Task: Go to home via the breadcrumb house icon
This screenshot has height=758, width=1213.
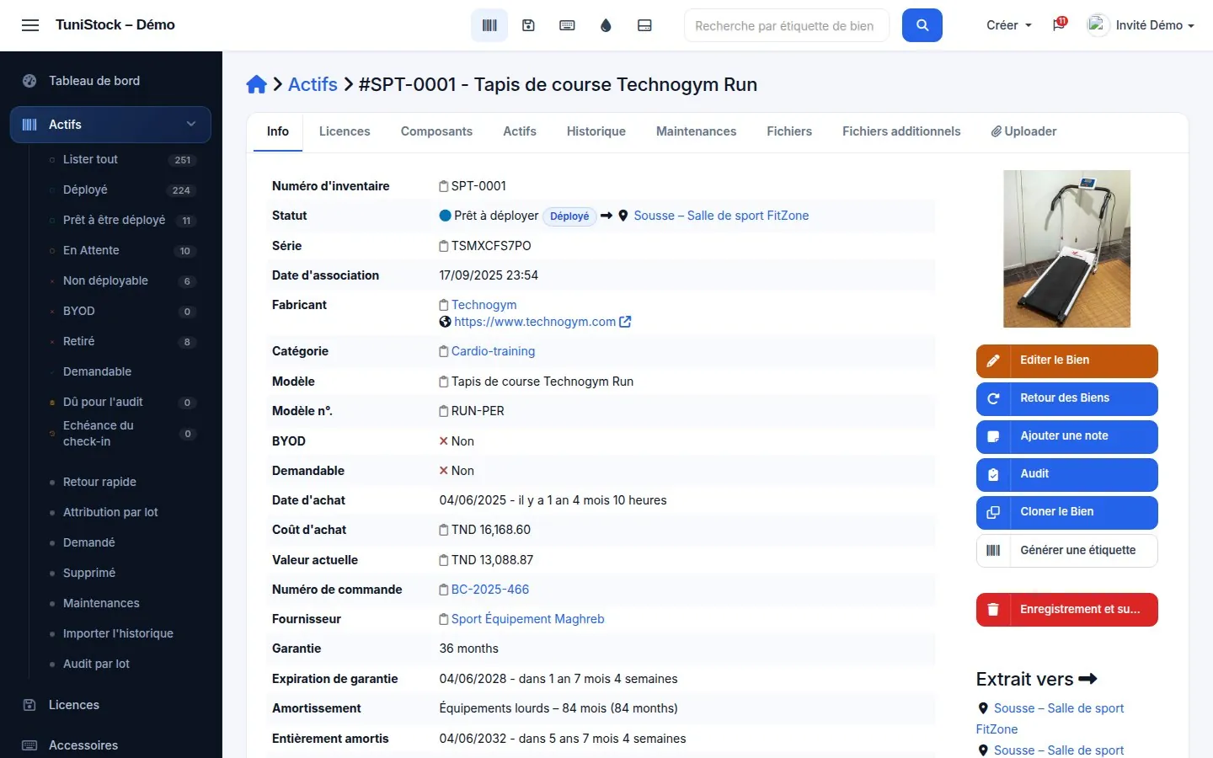Action: [x=256, y=84]
